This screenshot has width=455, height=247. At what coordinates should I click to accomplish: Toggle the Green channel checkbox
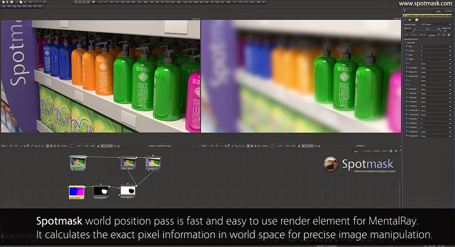tap(407, 51)
